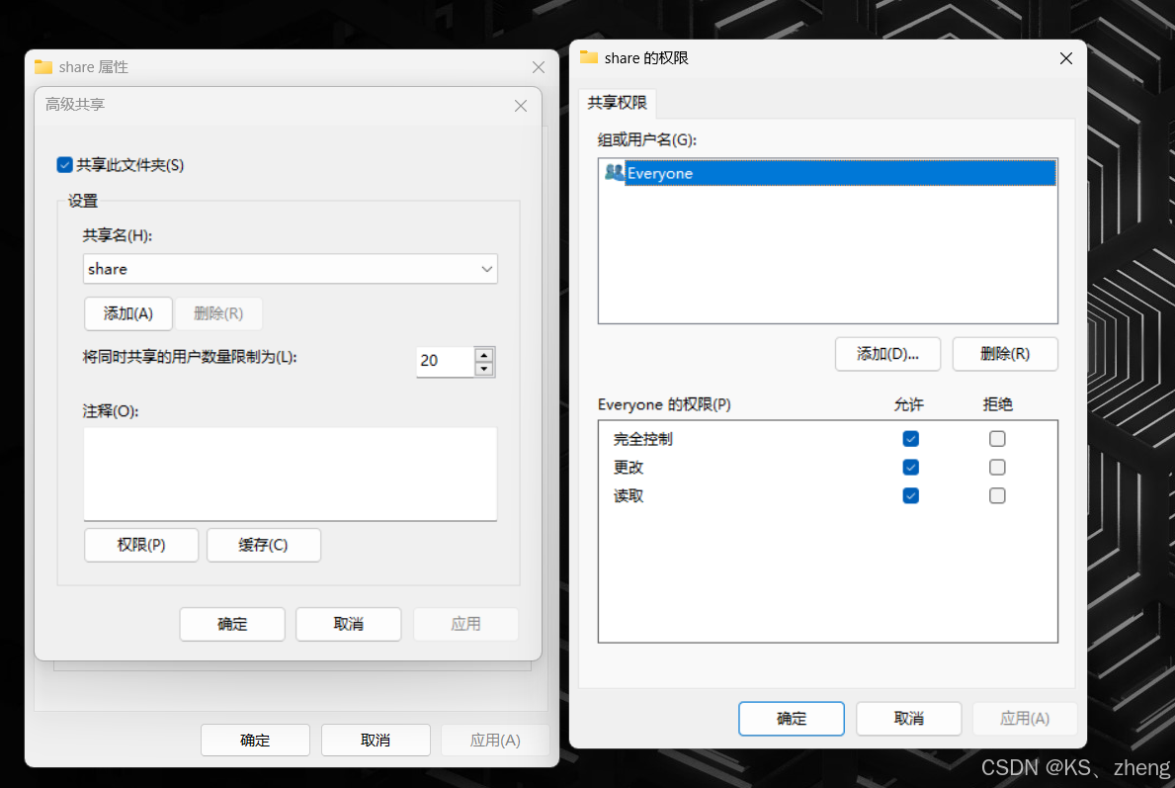Image resolution: width=1175 pixels, height=788 pixels.
Task: Click 取消 in the share 的权限 window
Action: (908, 718)
